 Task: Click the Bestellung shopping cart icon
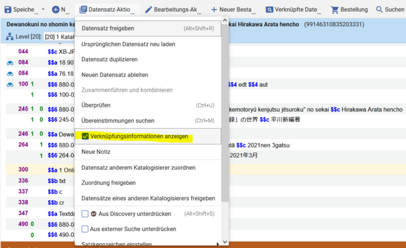(x=335, y=9)
